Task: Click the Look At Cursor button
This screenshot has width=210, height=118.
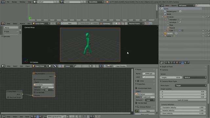Action: tap(183, 100)
